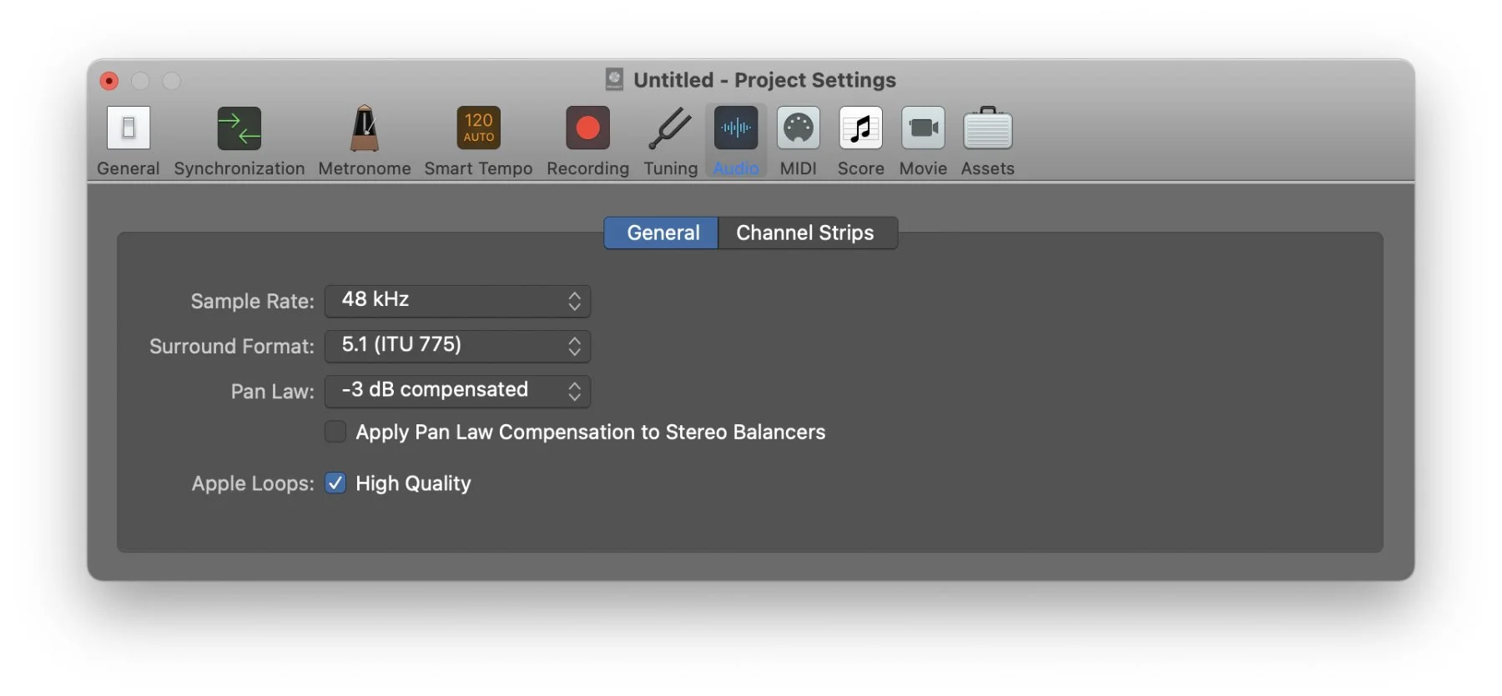This screenshot has width=1502, height=696.
Task: Open the Surround Format dropdown
Action: click(457, 346)
